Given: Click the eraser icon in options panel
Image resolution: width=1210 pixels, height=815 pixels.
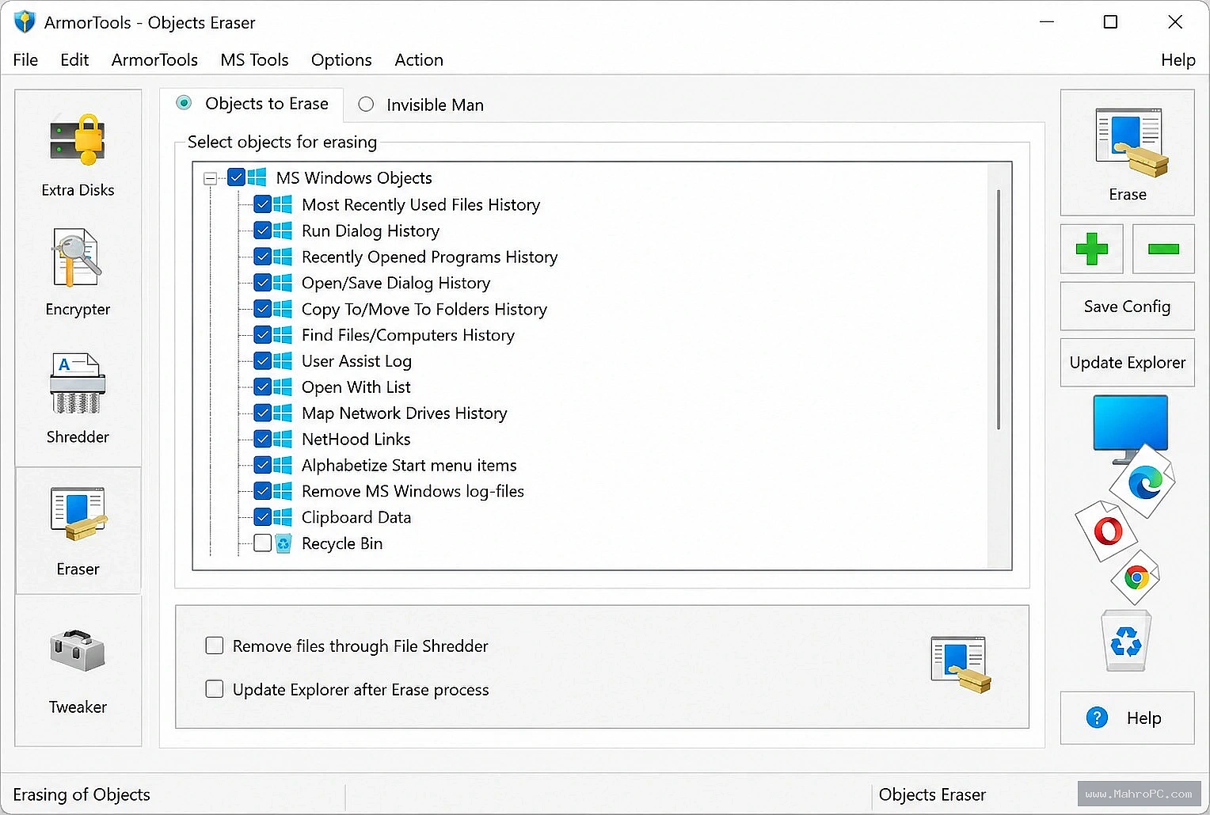Looking at the screenshot, I should pyautogui.click(x=961, y=665).
